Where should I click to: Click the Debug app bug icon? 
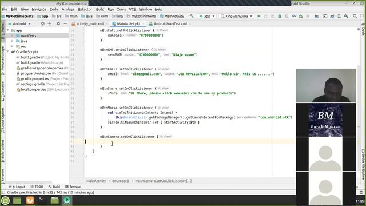point(280,16)
